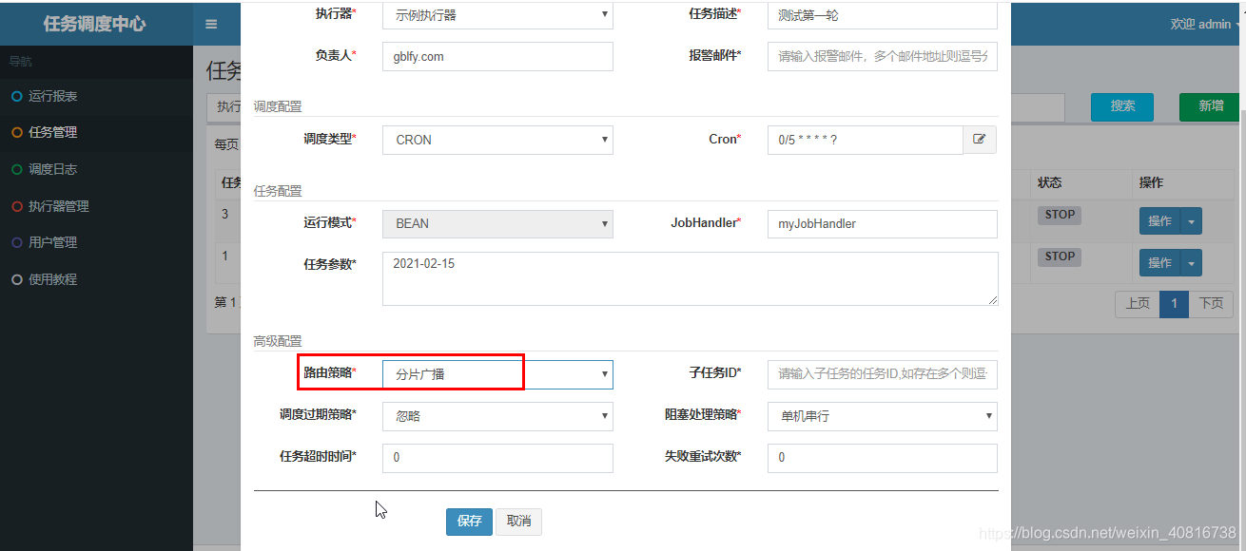Open the 阻塞处理策略 单机串行 dropdown
Image resolution: width=1246 pixels, height=551 pixels.
click(x=883, y=416)
